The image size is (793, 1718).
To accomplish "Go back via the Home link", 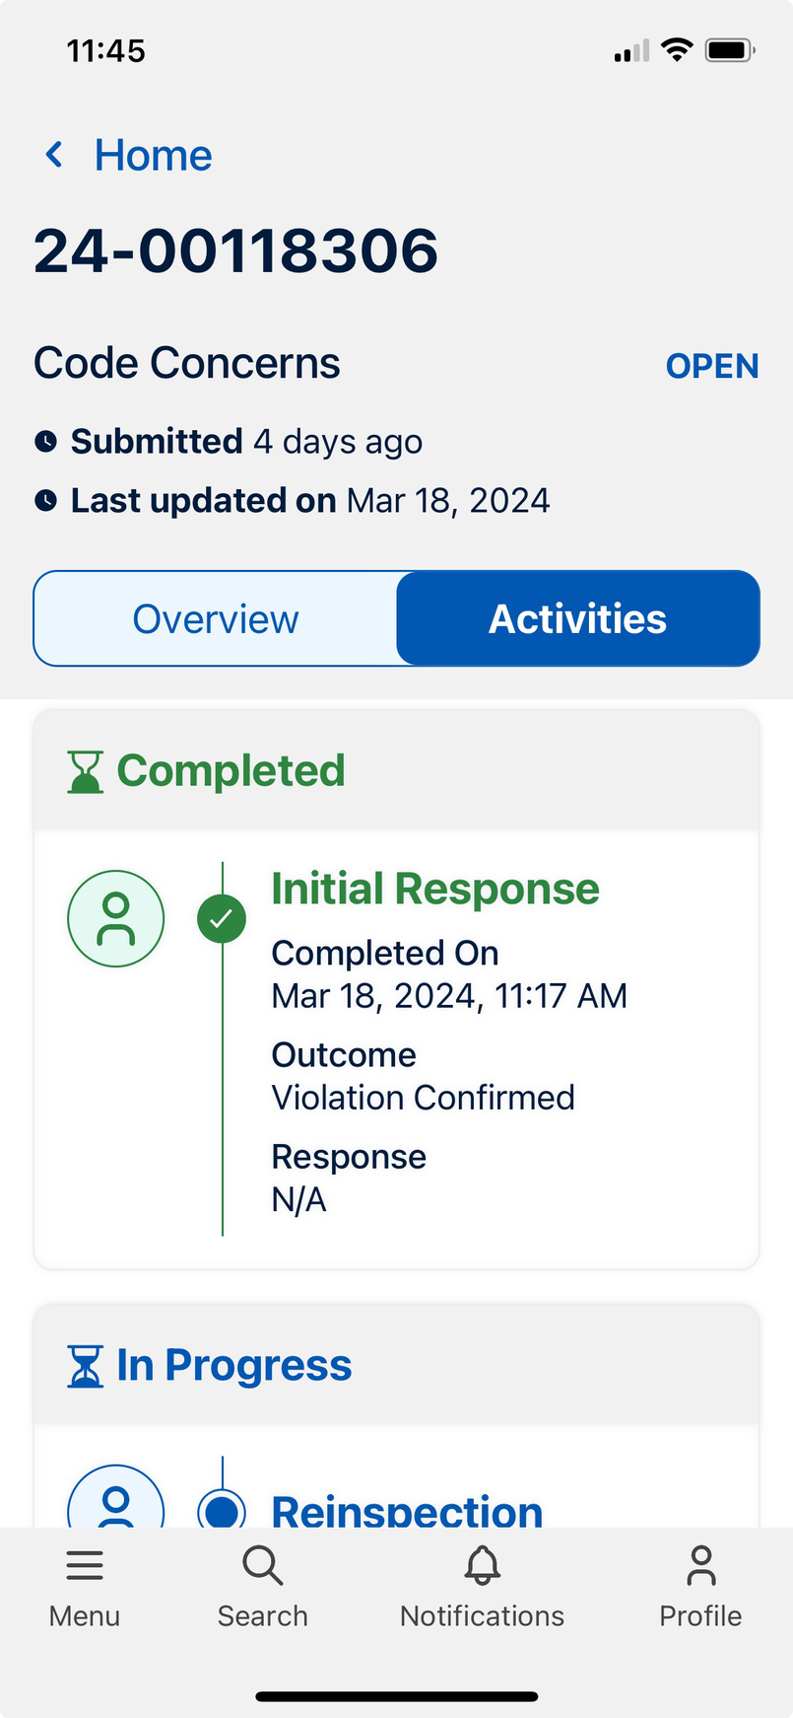I will 153,156.
